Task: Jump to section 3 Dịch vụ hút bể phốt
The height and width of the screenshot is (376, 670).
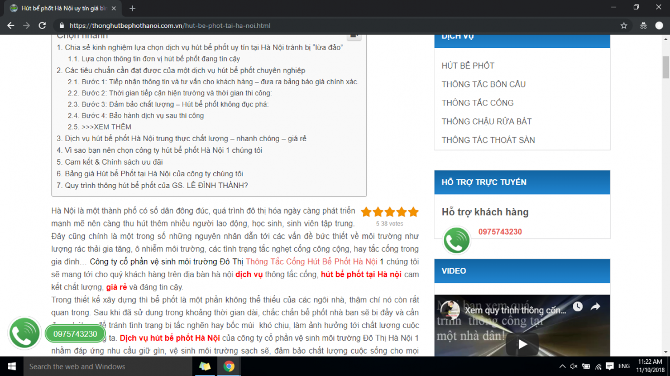Action: coord(181,138)
